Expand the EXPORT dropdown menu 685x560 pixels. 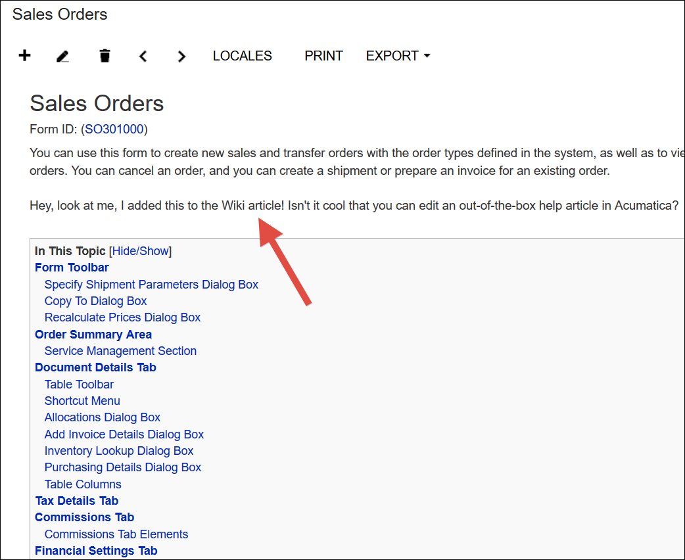(x=398, y=56)
